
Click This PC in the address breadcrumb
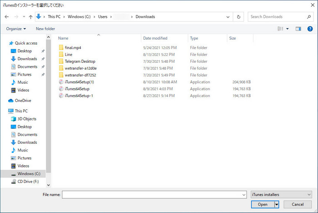click(x=54, y=17)
